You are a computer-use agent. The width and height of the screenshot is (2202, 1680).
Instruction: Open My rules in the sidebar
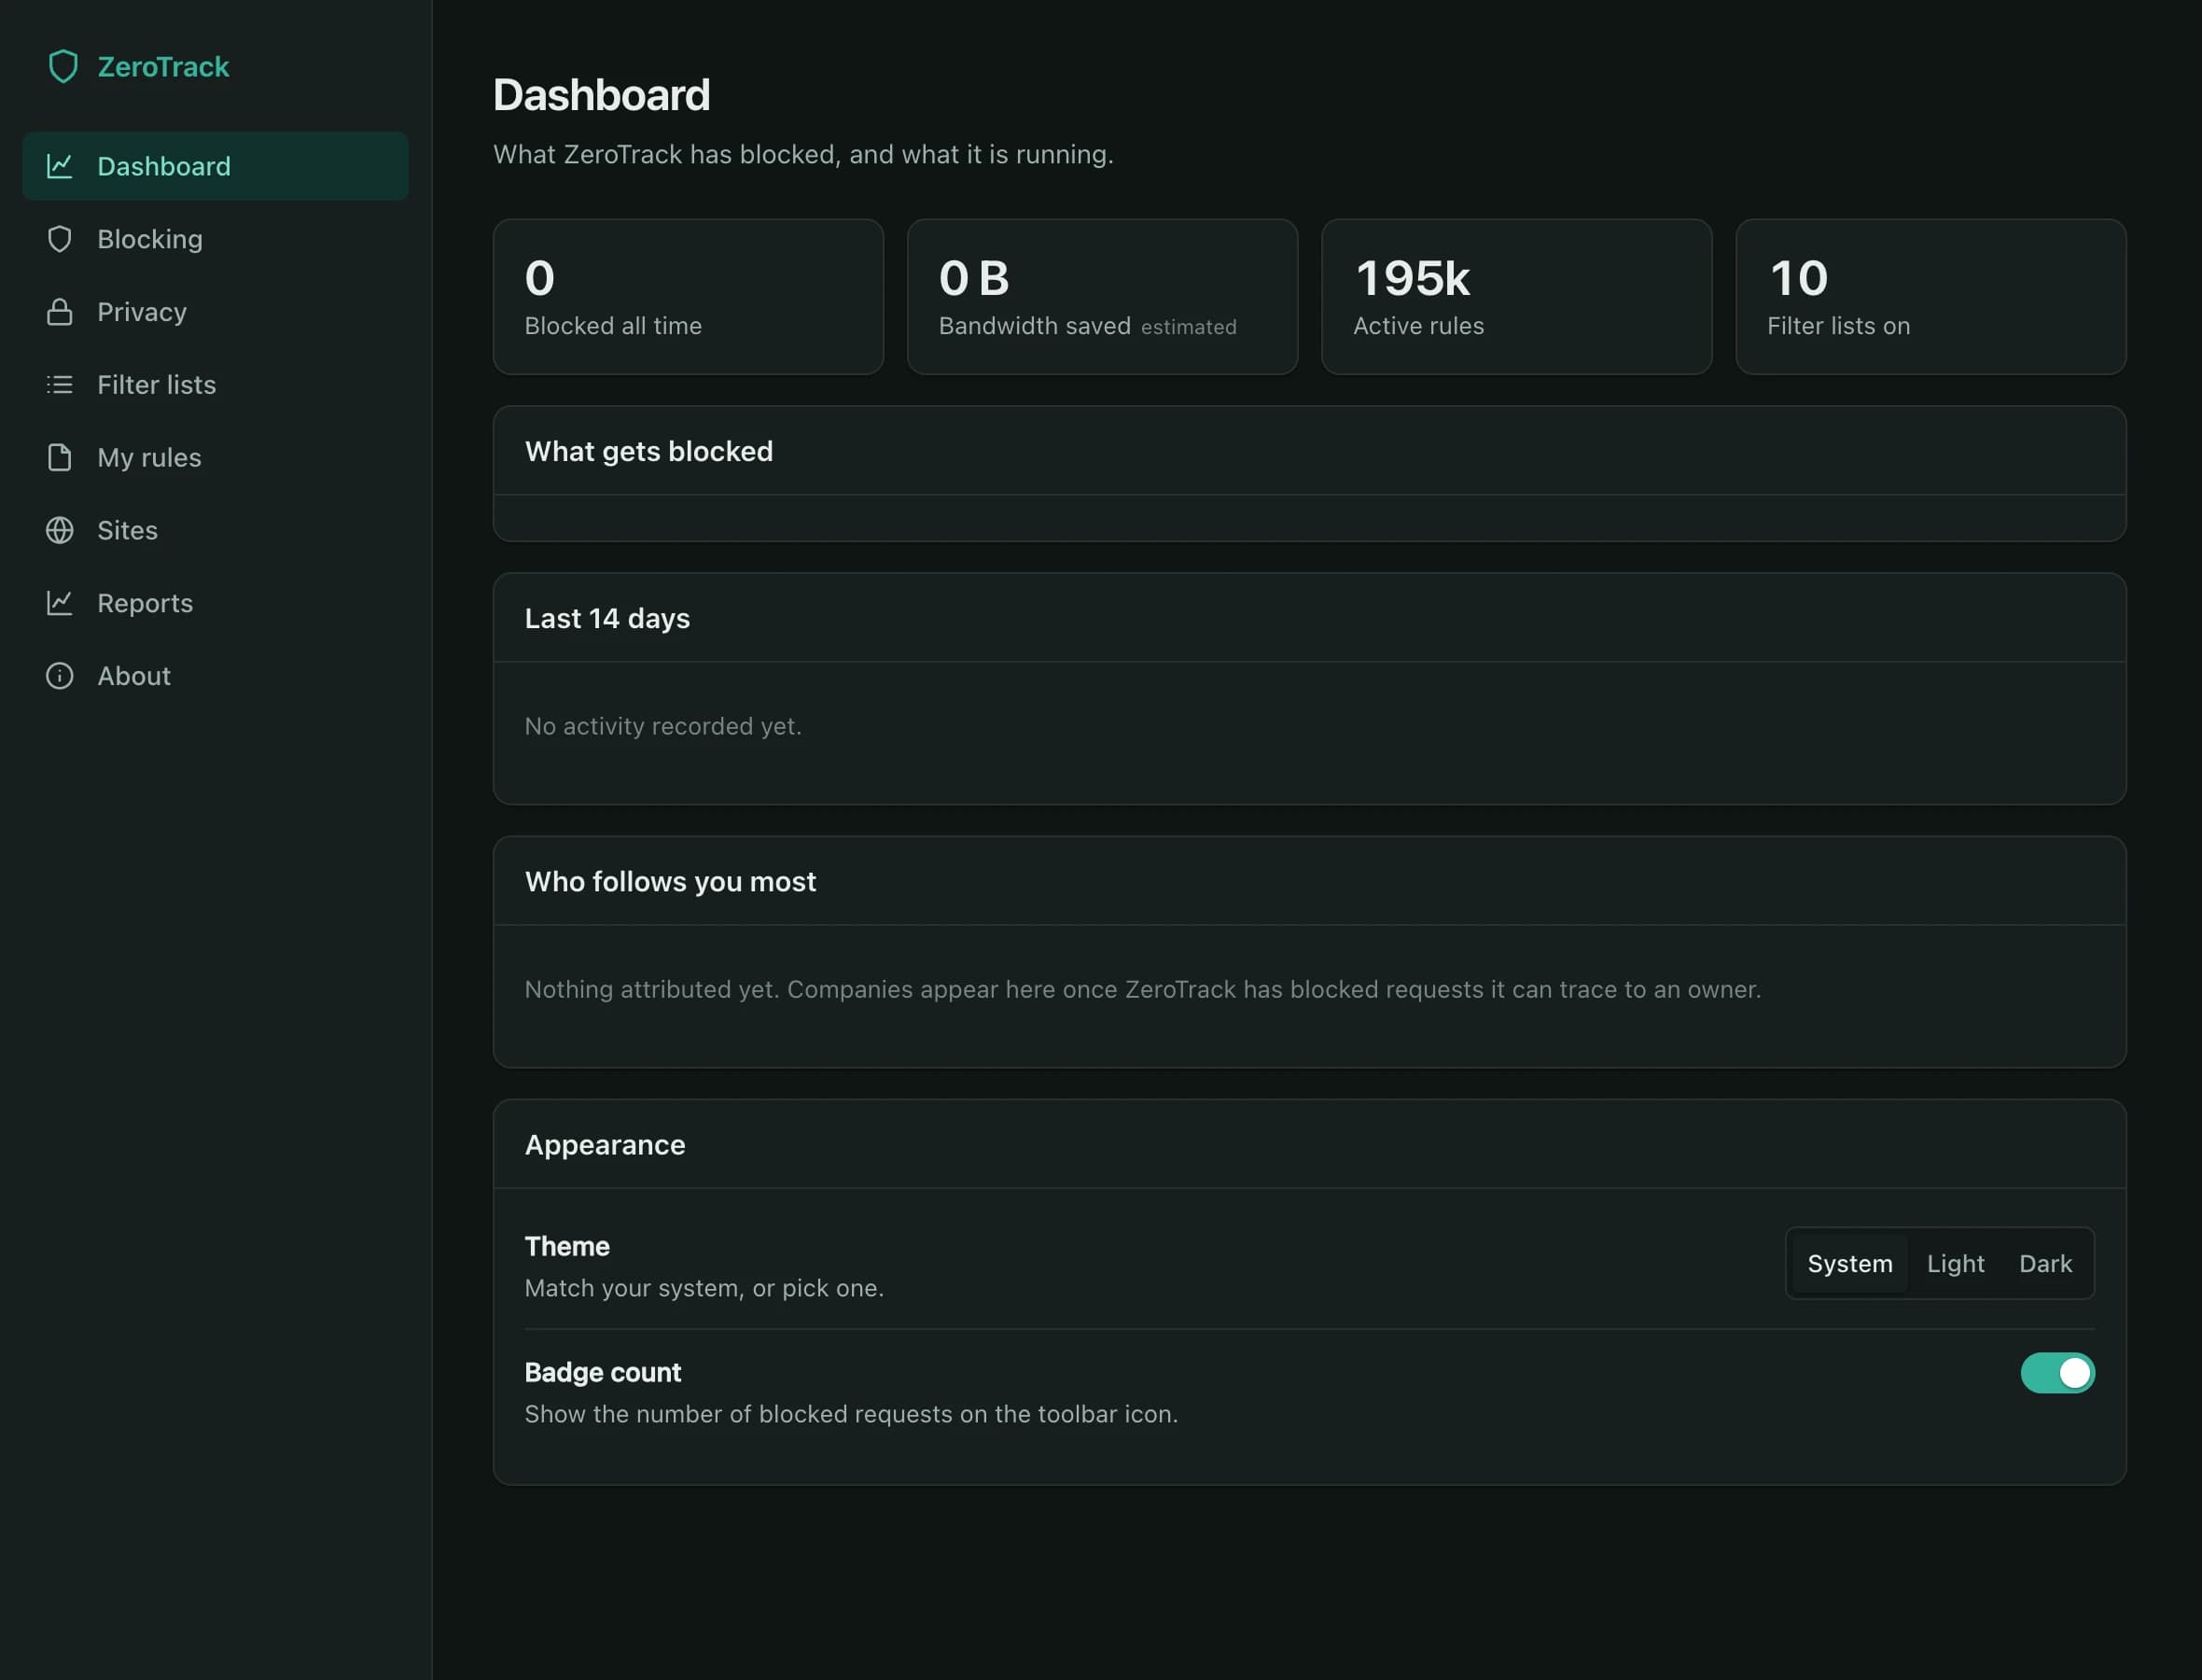tap(215, 458)
